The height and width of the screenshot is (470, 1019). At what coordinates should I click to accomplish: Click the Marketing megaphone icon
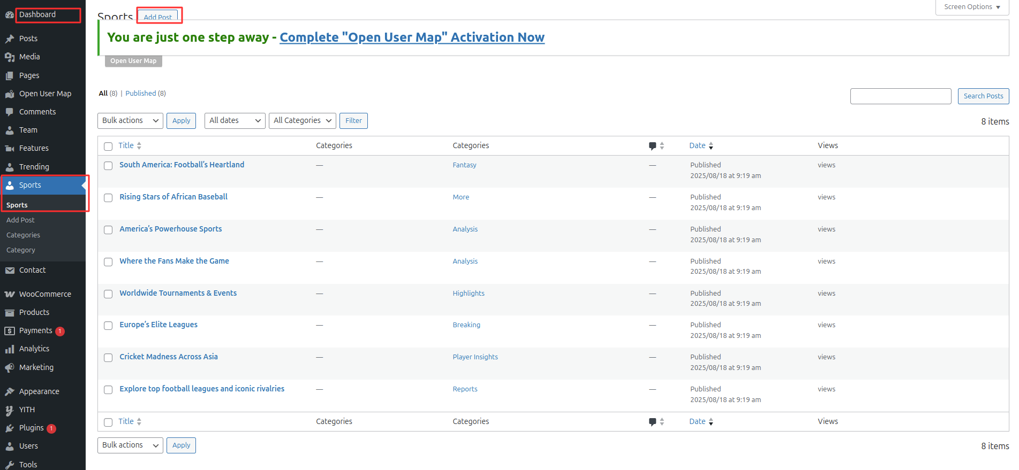pos(10,367)
